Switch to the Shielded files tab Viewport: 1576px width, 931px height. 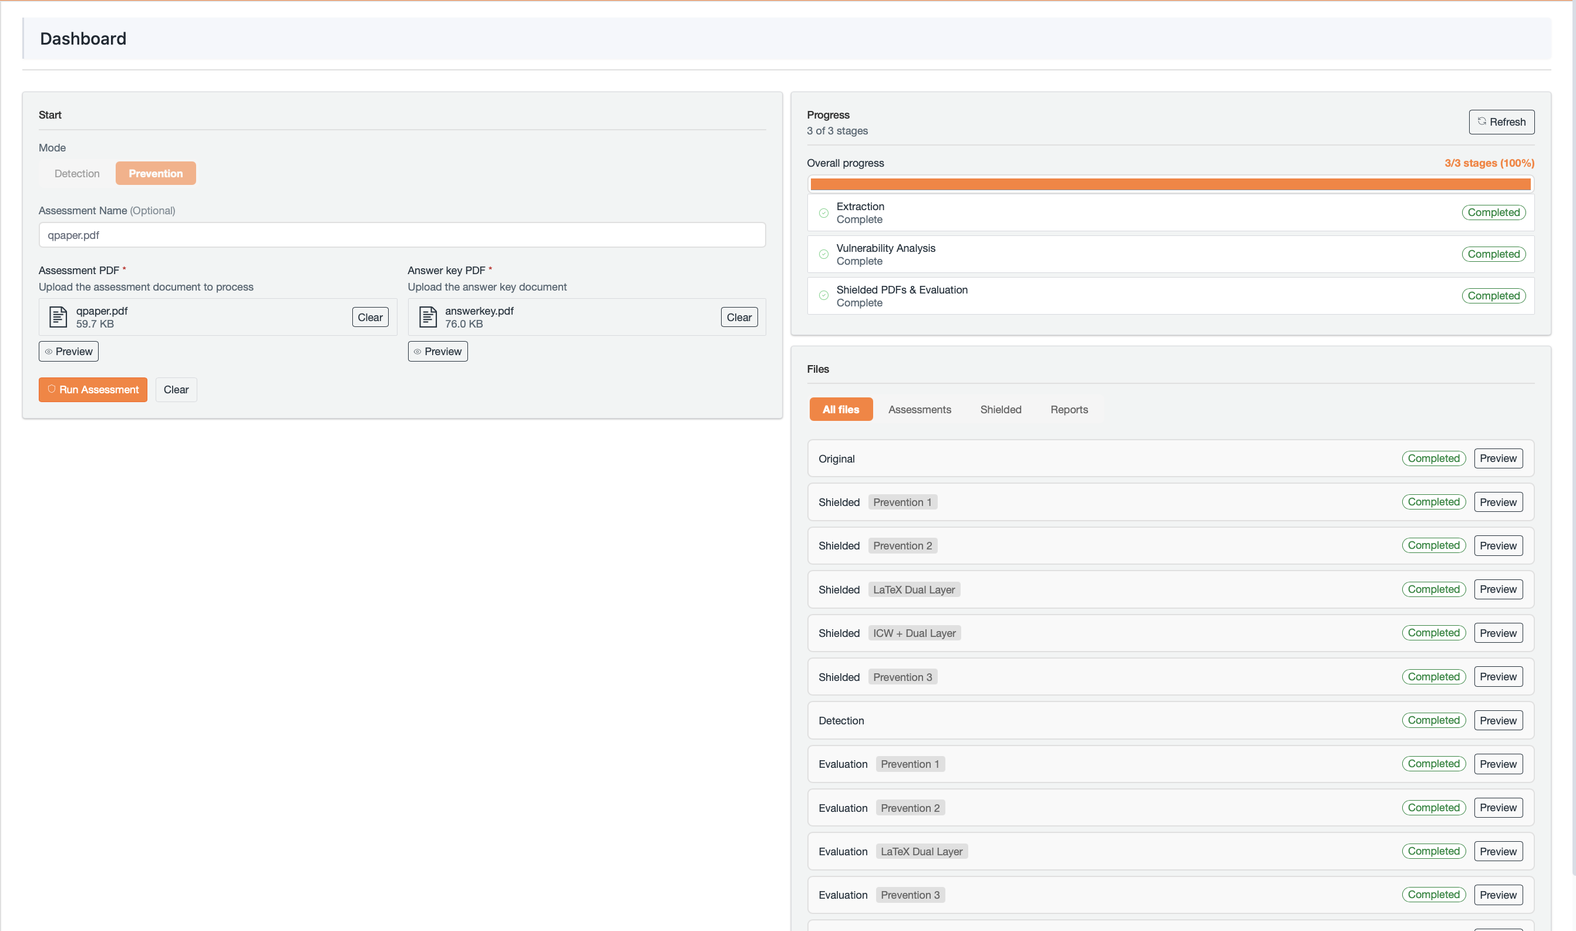(x=1000, y=409)
